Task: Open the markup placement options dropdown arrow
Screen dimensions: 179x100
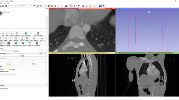Action: (76, 6)
